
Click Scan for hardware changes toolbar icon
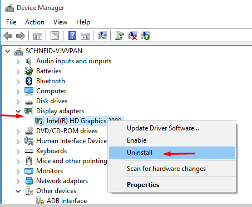coord(102,35)
